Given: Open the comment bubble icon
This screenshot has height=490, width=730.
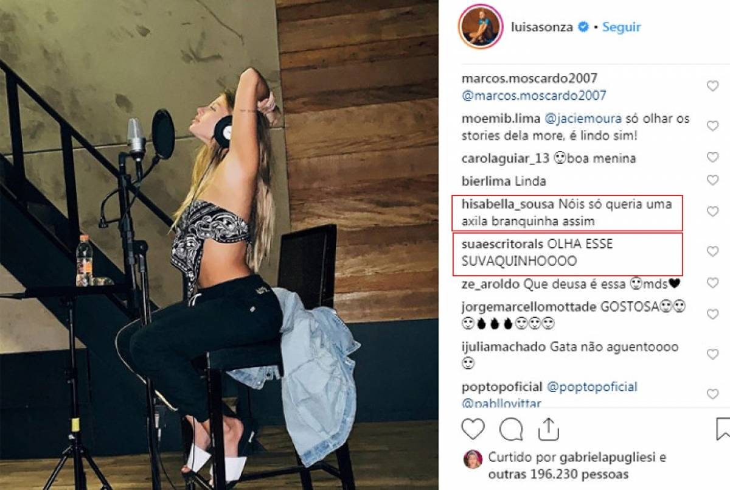Looking at the screenshot, I should [x=510, y=429].
